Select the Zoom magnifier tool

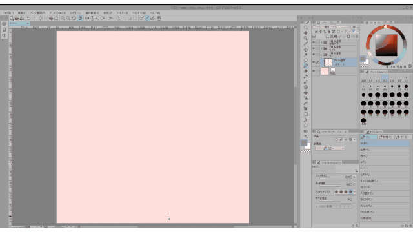tap(305, 28)
